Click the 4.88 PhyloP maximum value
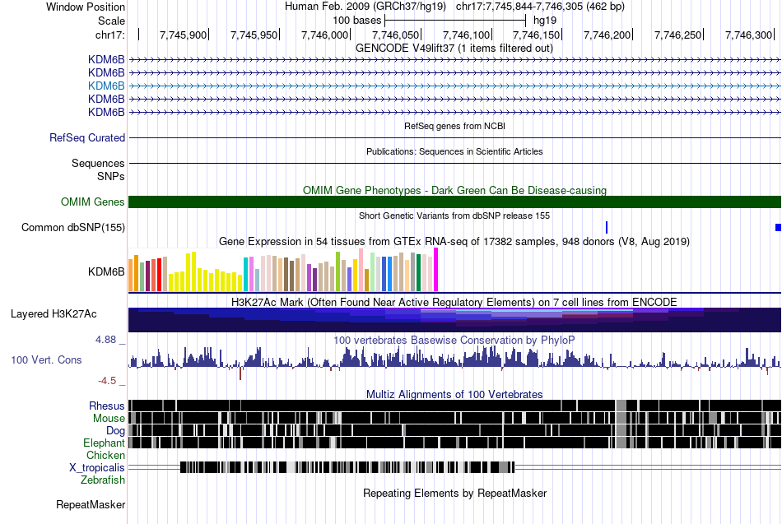The width and height of the screenshot is (782, 524). 105,340
